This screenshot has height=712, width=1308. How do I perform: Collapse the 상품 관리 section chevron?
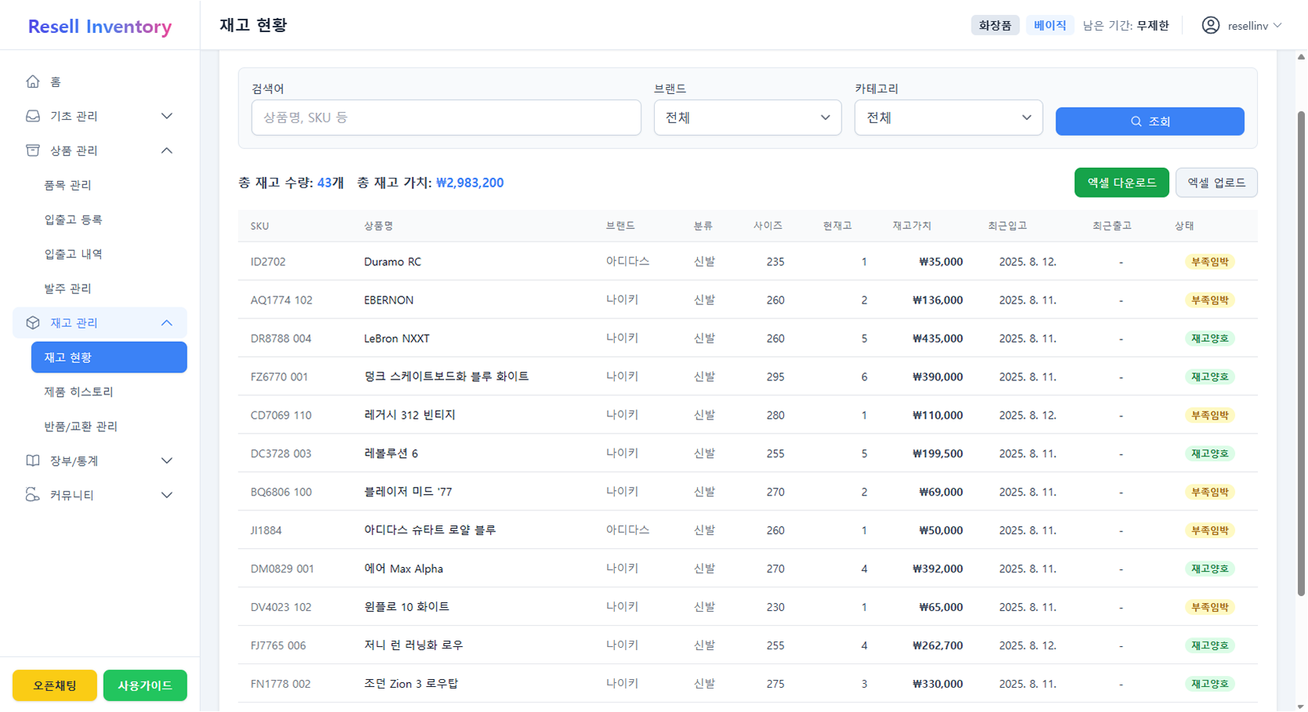point(166,150)
